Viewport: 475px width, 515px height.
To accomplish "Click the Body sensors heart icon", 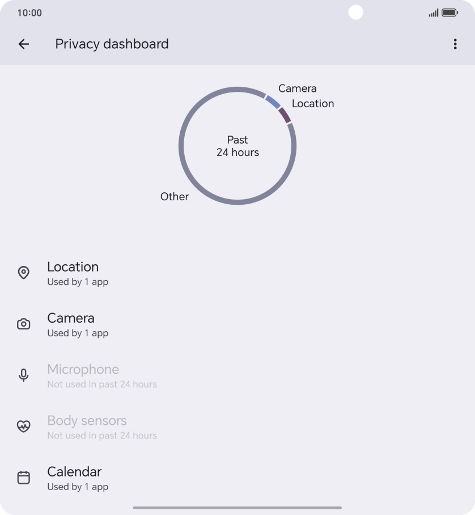I will 23,426.
